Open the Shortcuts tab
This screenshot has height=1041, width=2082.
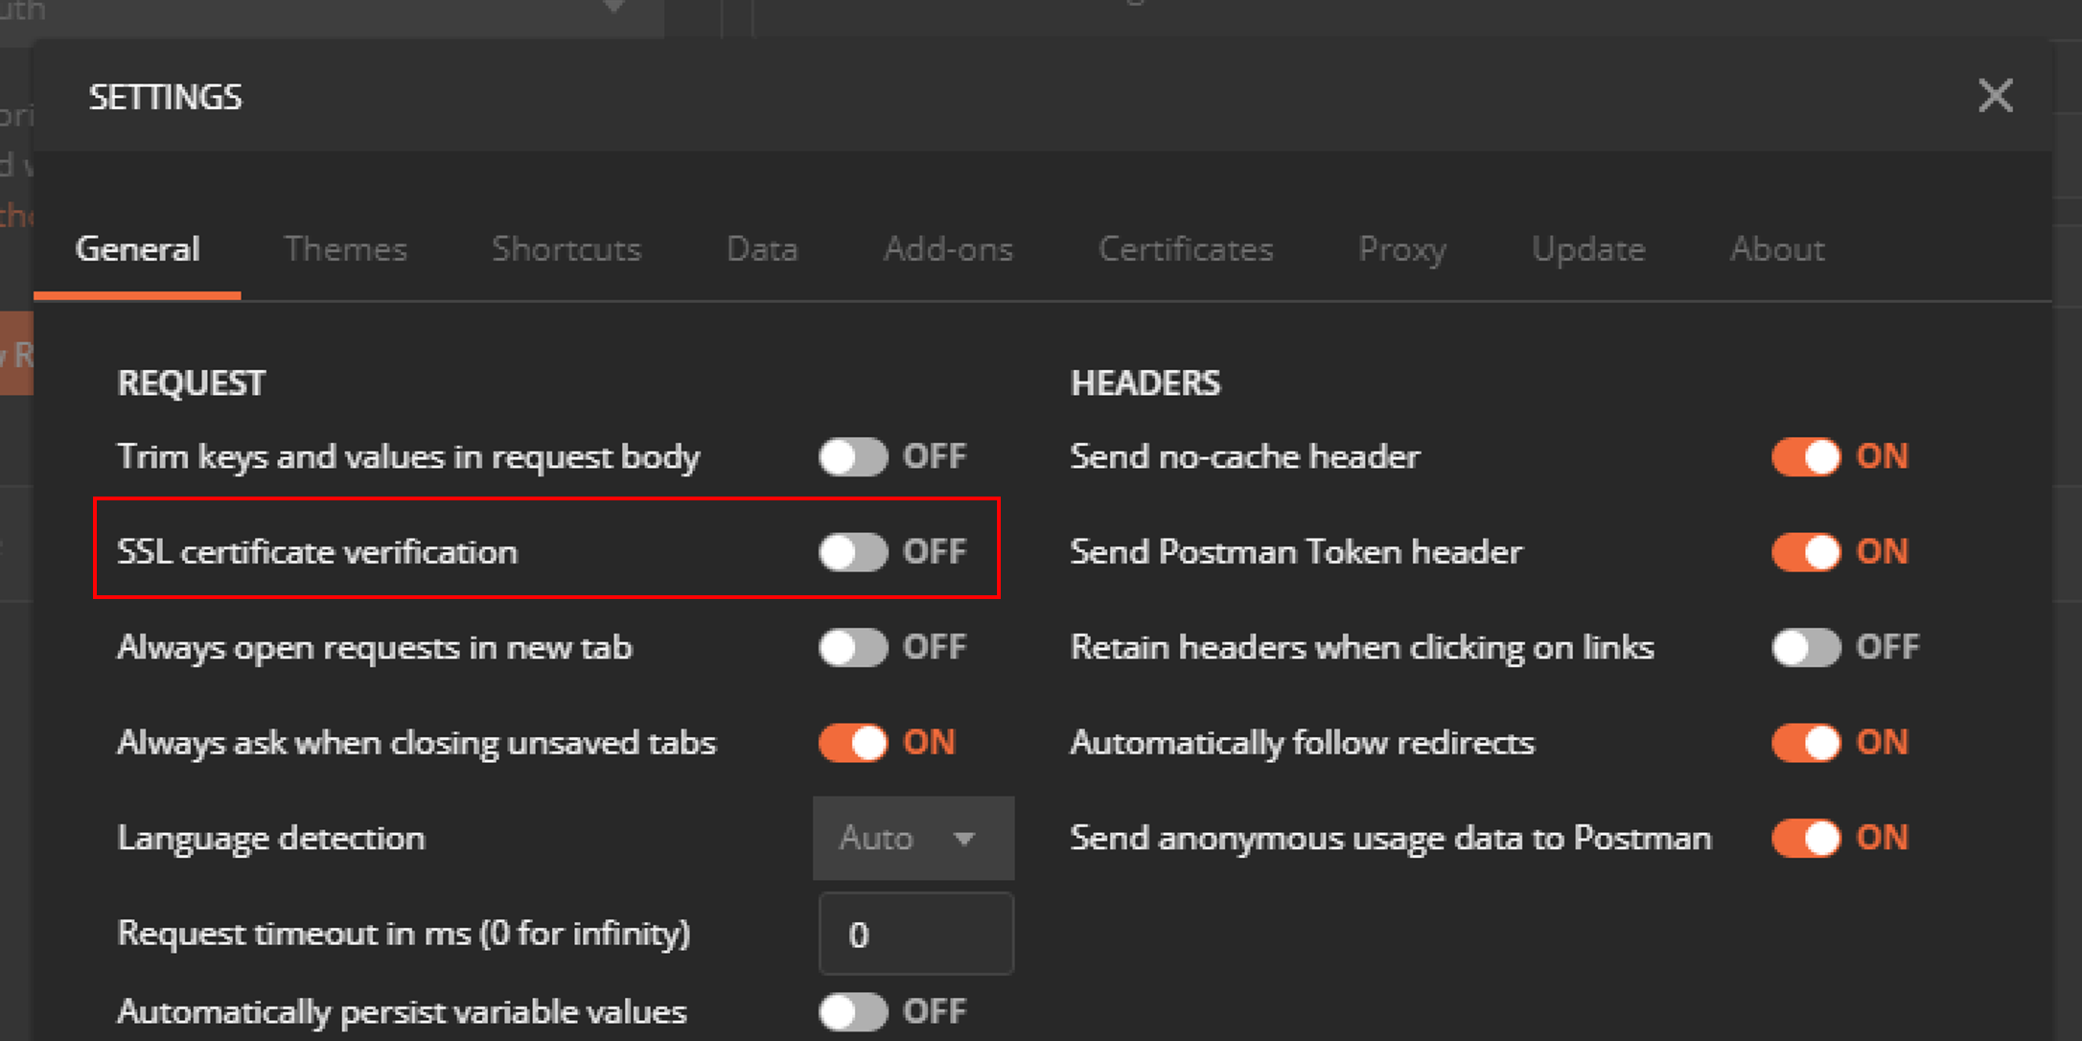(x=566, y=249)
